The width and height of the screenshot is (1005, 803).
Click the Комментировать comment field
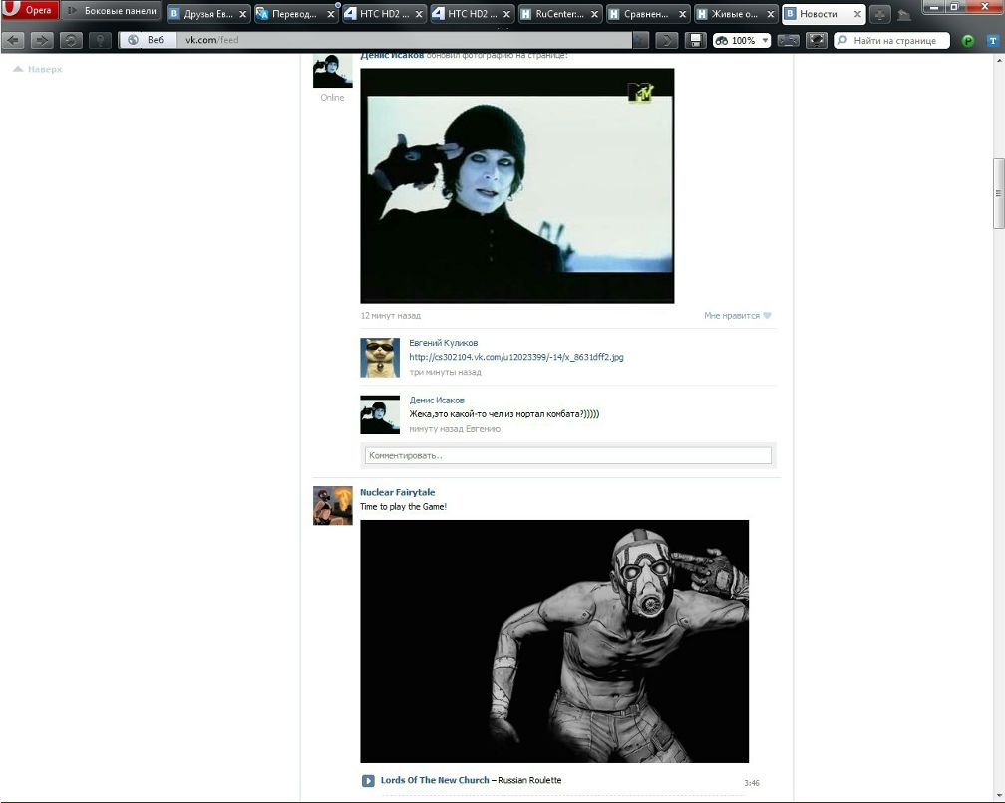[568, 455]
